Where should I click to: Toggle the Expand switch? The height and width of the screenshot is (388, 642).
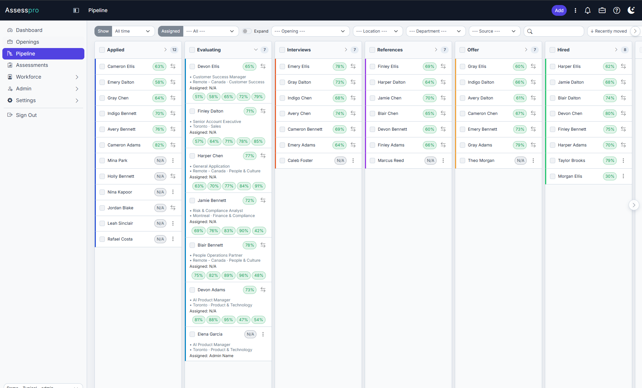[247, 31]
